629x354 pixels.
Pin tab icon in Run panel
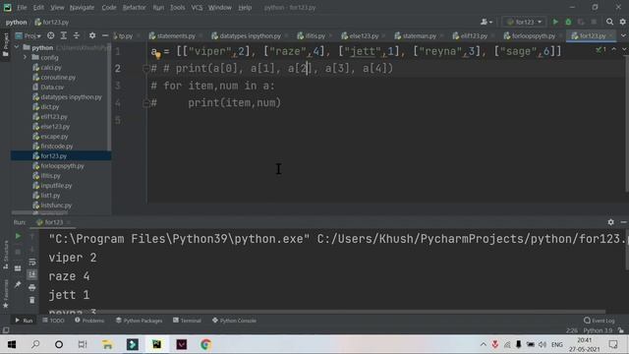(x=18, y=284)
